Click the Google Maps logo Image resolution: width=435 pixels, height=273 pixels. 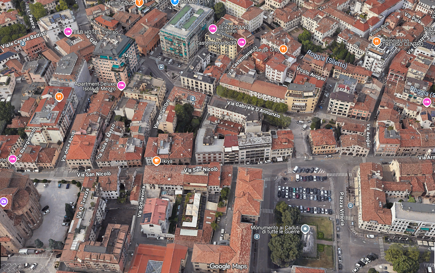tap(228, 266)
